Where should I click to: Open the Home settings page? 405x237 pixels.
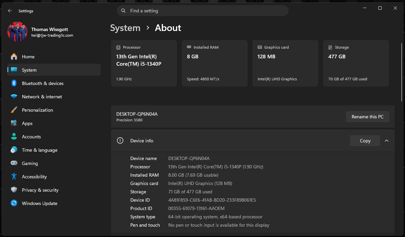pos(54,57)
